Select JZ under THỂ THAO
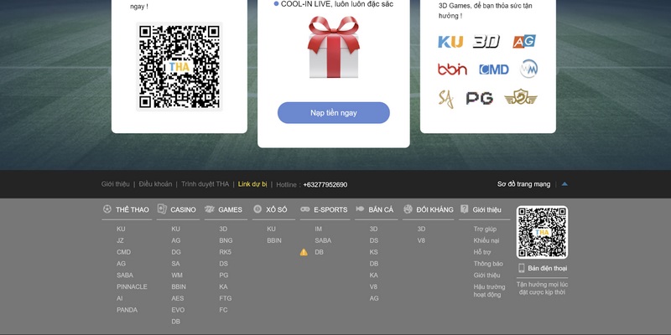This screenshot has height=335, width=671. 120,240
